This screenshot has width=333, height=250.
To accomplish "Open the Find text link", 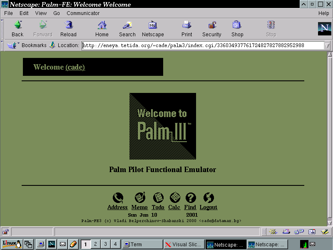I will [190, 207].
